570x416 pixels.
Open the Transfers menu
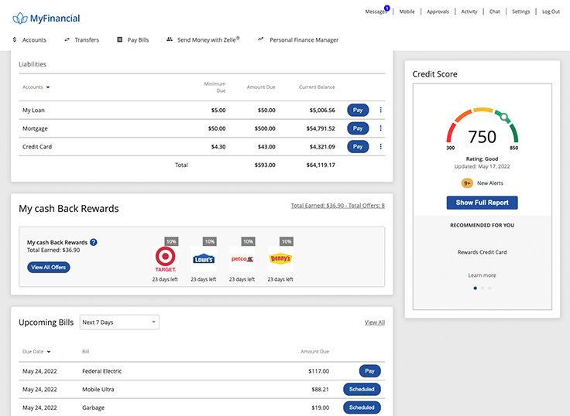click(x=81, y=39)
